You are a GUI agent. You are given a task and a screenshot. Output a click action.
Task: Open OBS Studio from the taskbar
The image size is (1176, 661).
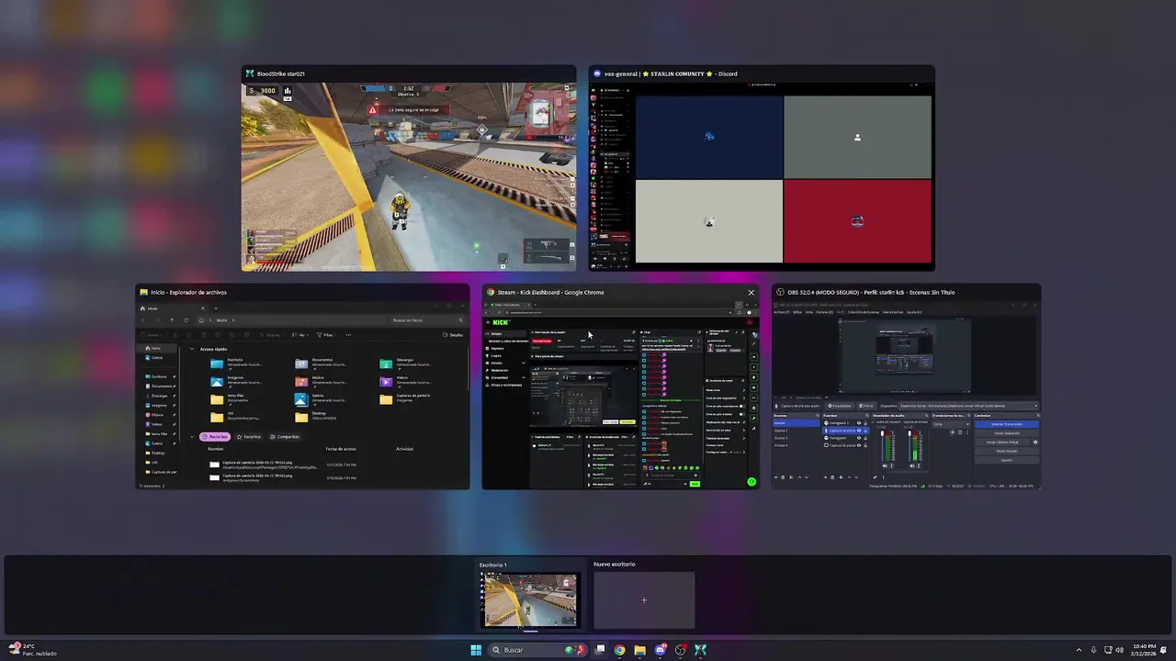coord(681,650)
